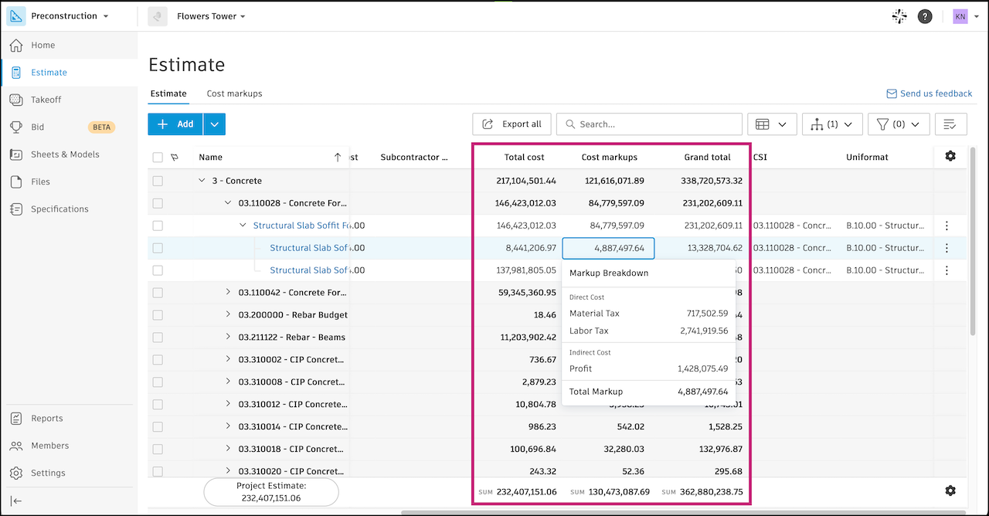Check the 03.110042 row checkbox
989x516 pixels.
pyautogui.click(x=158, y=293)
